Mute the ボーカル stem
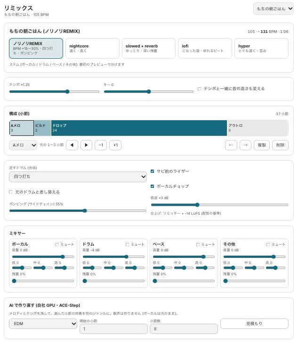The width and height of the screenshot is (298, 342). [57, 244]
